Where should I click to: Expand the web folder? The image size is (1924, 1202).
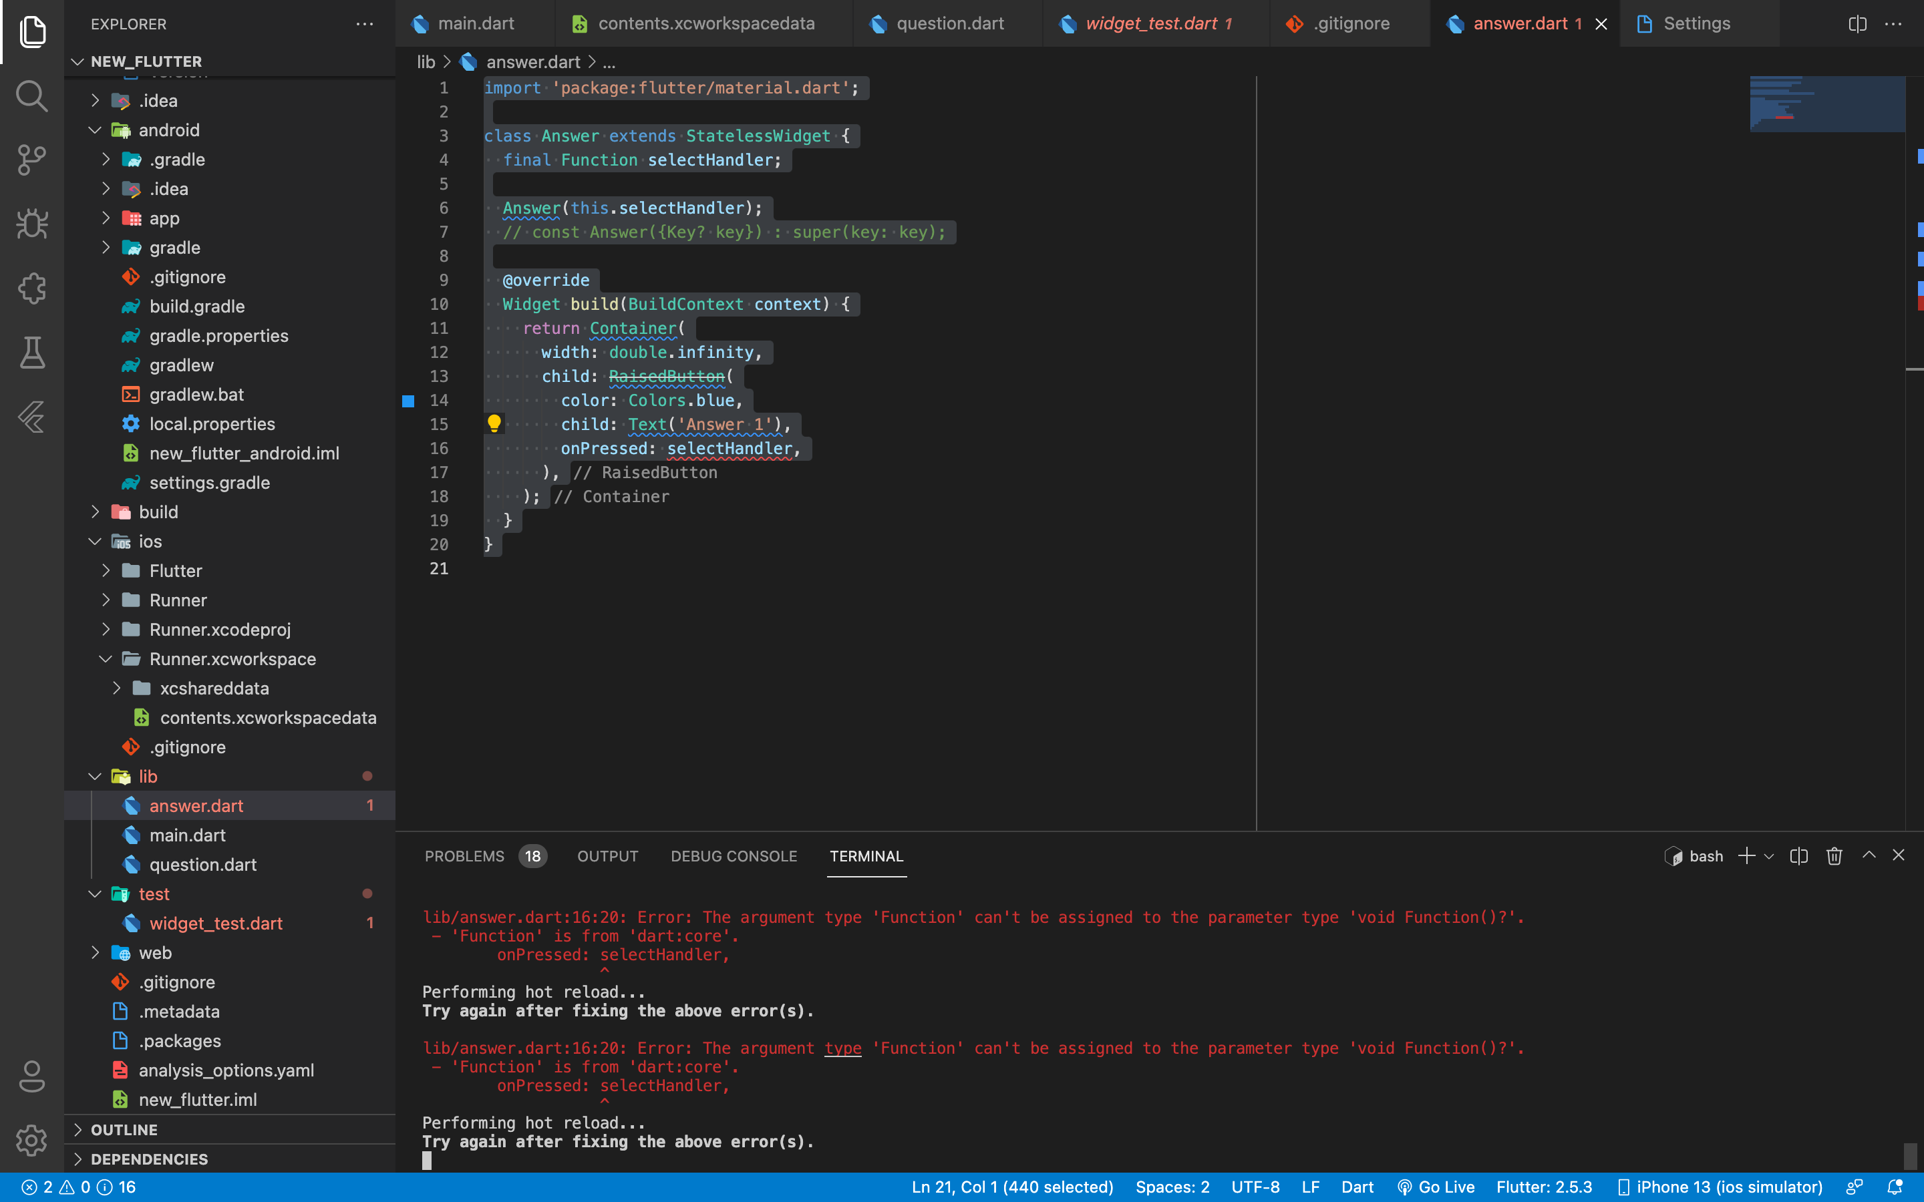(x=230, y=952)
